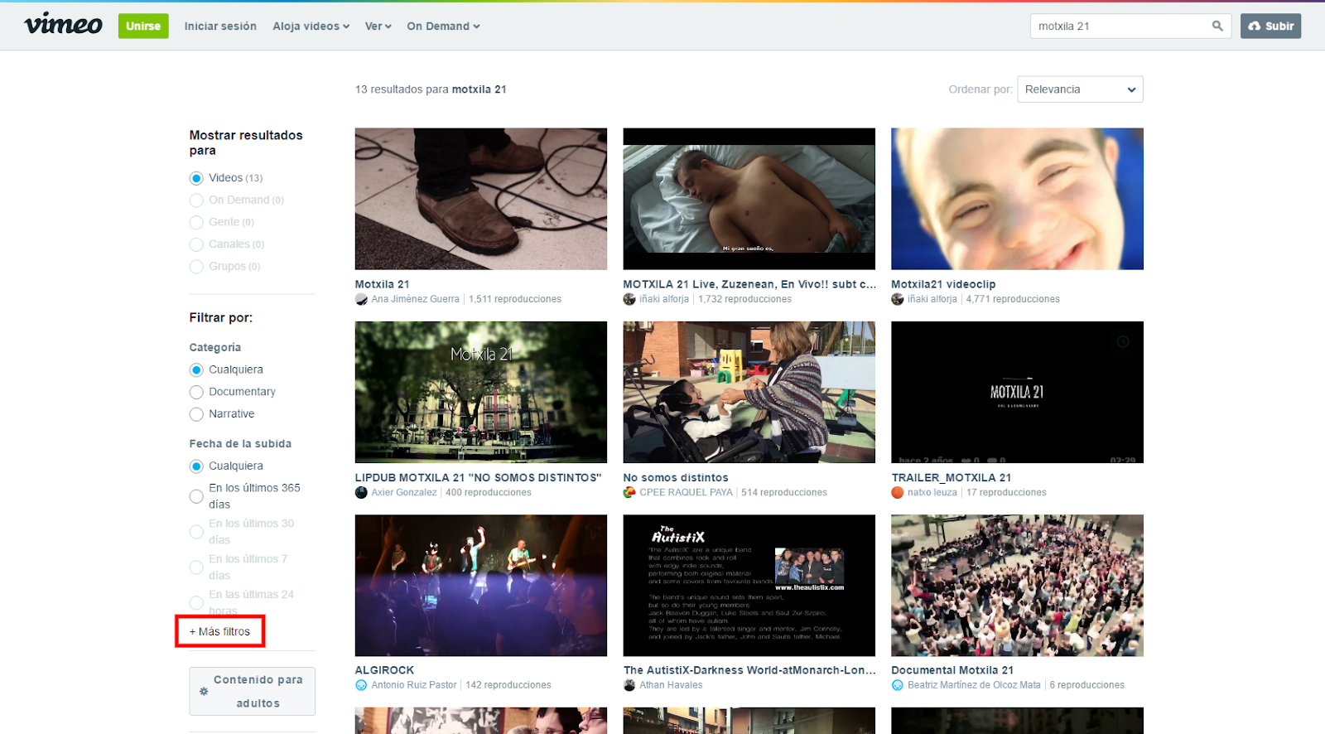Click Axier Gonzalez avatar icon
Screen dimensions: 1325x734
(x=361, y=492)
